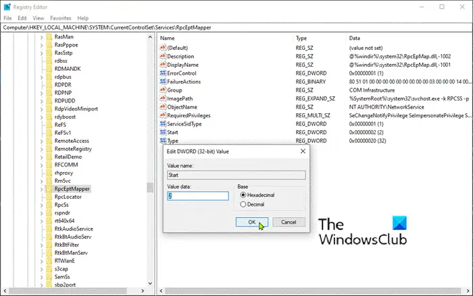This screenshot has height=296, width=473.
Task: Select the RpcLocator tree key
Action: pyautogui.click(x=68, y=197)
